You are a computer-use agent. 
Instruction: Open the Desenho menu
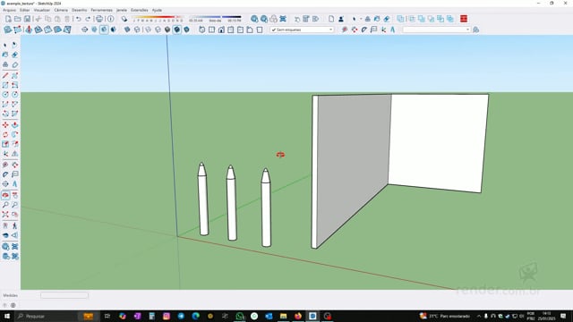(x=80, y=10)
